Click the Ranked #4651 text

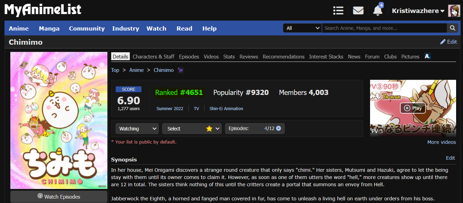pos(179,92)
